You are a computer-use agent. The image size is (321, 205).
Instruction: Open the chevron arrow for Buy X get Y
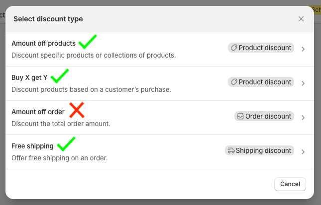coord(303,83)
